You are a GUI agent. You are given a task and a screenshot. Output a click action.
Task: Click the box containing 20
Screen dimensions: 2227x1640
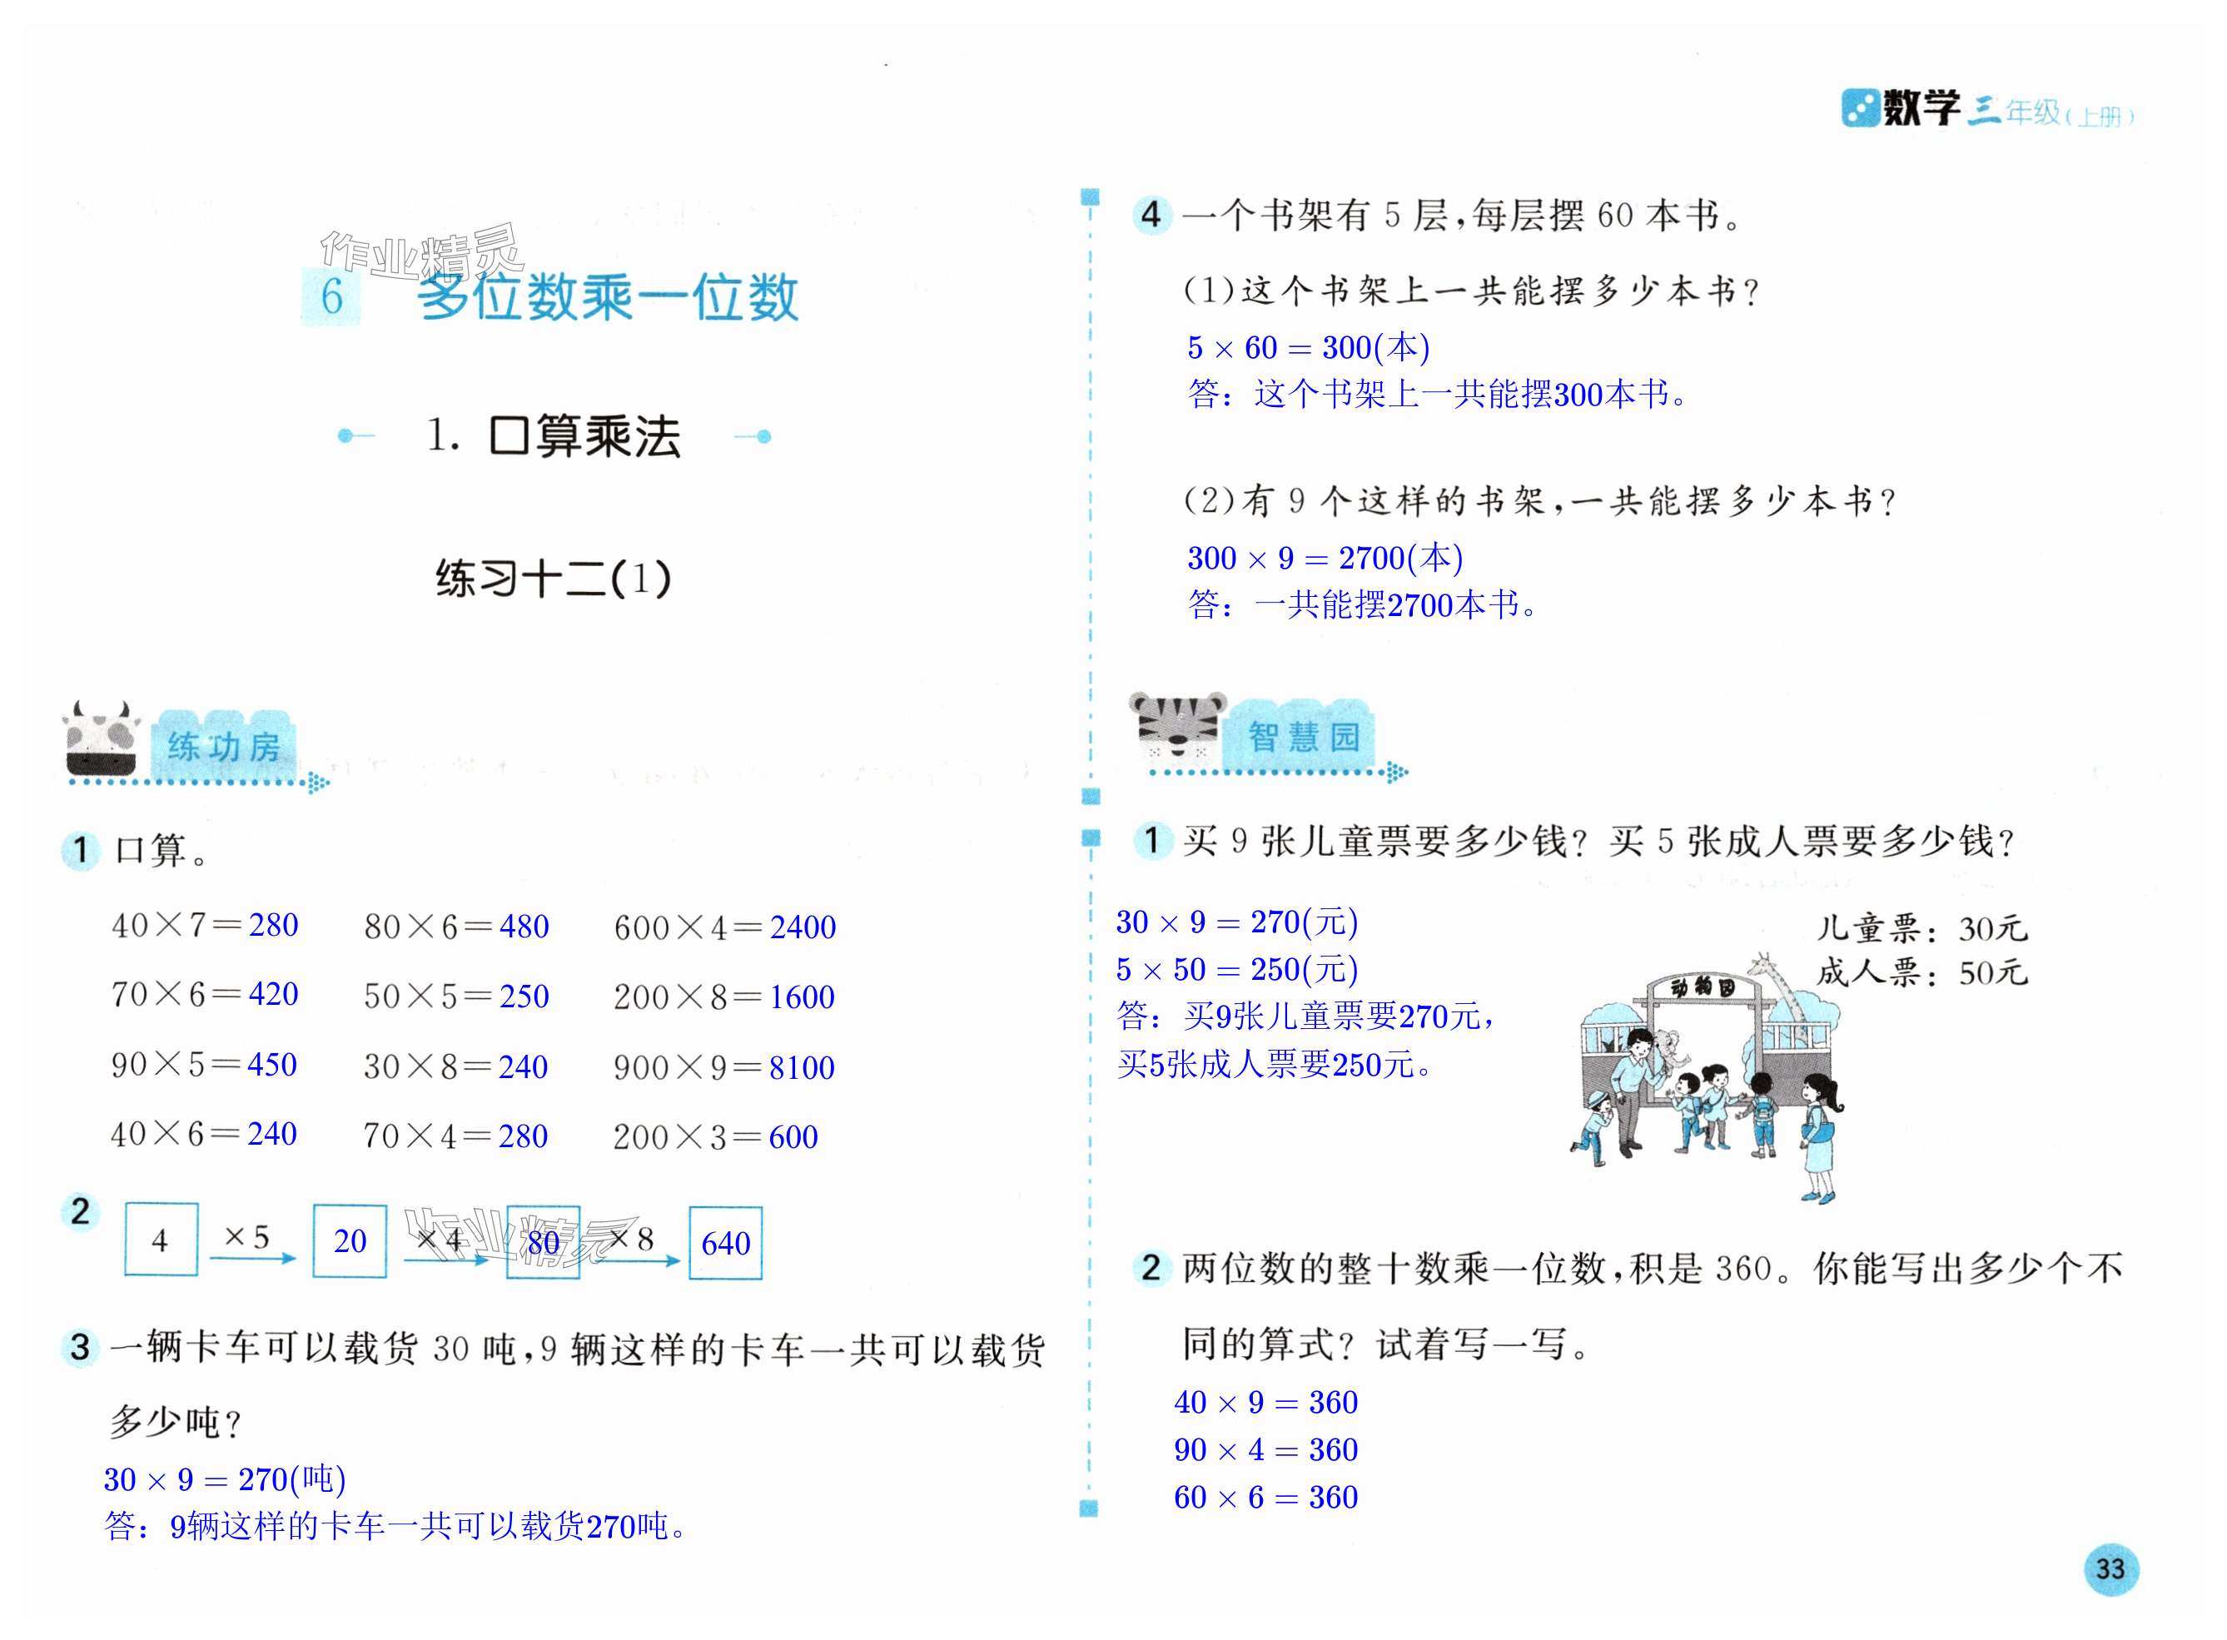(350, 1241)
